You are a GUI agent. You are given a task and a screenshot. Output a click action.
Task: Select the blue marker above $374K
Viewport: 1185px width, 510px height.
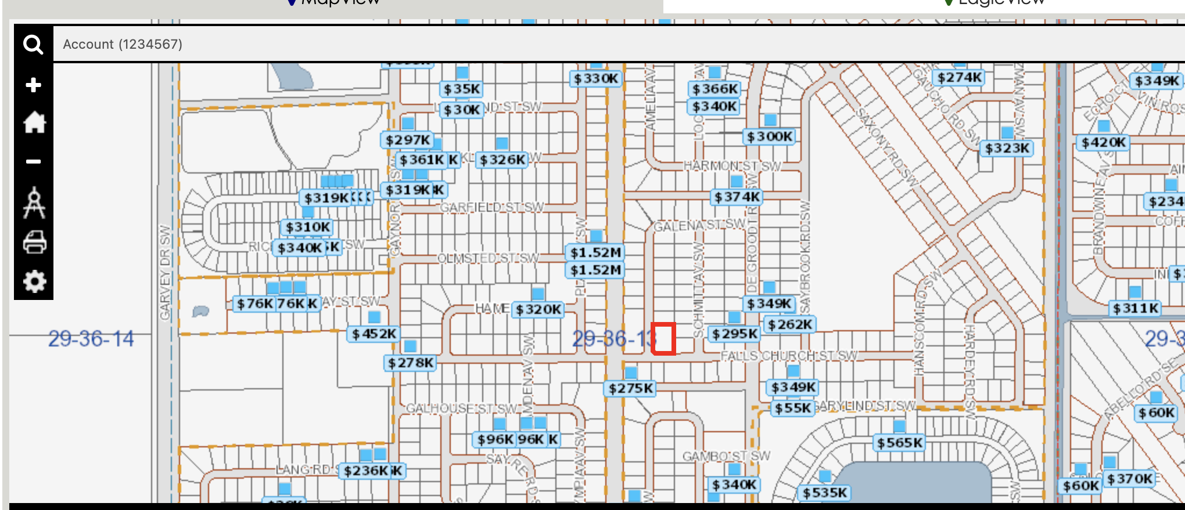tap(737, 180)
